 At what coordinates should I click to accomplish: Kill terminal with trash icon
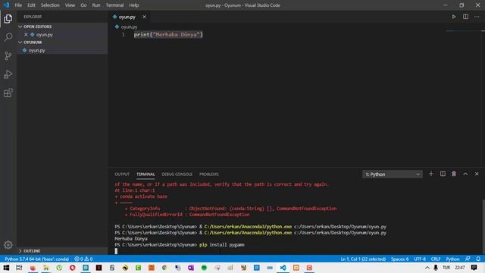click(454, 174)
